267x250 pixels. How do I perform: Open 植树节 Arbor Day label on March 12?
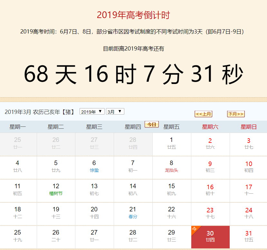click(56, 193)
